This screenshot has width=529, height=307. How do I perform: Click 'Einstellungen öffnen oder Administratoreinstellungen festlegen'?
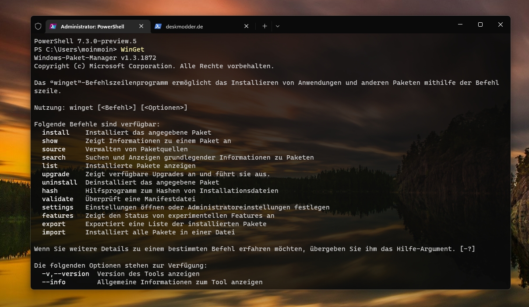tap(208, 207)
